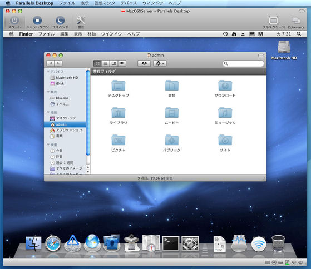Viewport: 311px width, 269px height.
Task: Open the AirPort Utility icon in Dock
Action: pos(259,243)
